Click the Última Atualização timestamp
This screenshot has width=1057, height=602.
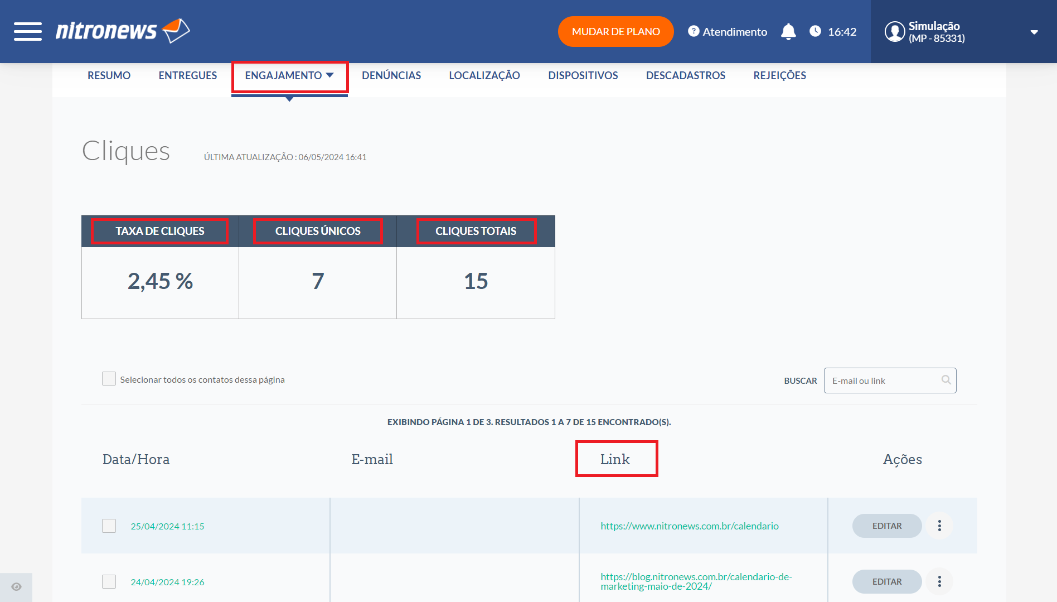[x=285, y=157]
